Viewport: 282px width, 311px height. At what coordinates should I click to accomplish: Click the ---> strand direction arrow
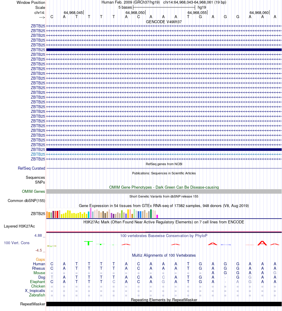pos(42,17)
